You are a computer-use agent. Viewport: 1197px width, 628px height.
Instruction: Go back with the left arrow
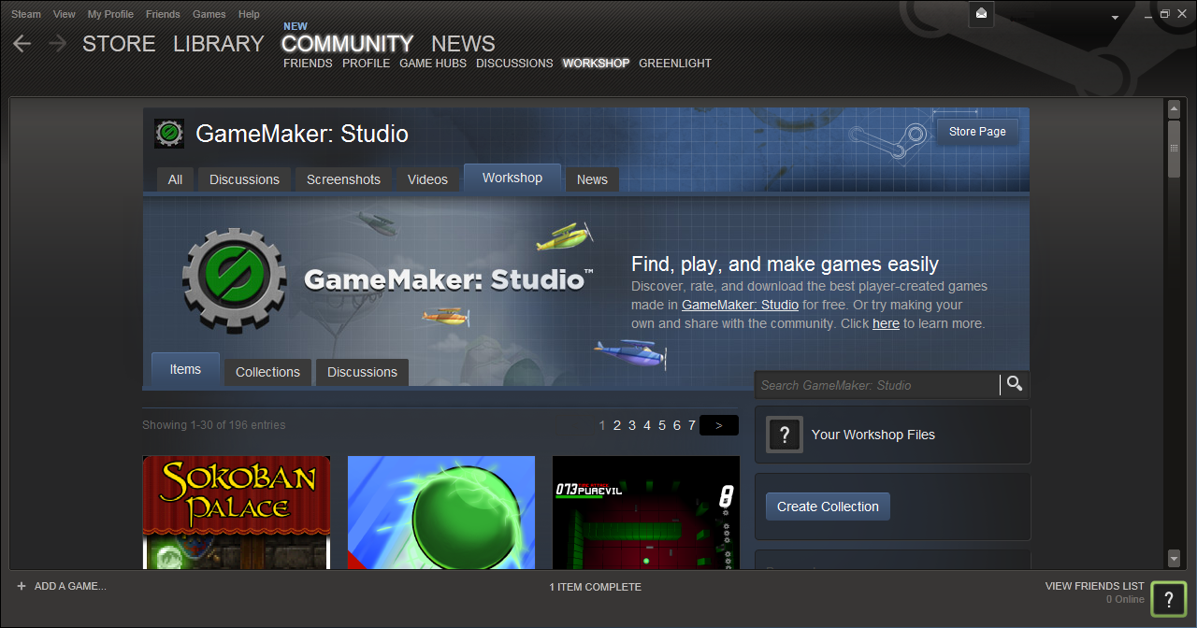click(x=22, y=44)
